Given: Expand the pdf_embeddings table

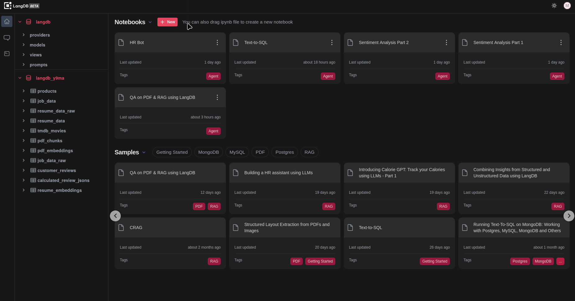Looking at the screenshot, I should tap(24, 150).
